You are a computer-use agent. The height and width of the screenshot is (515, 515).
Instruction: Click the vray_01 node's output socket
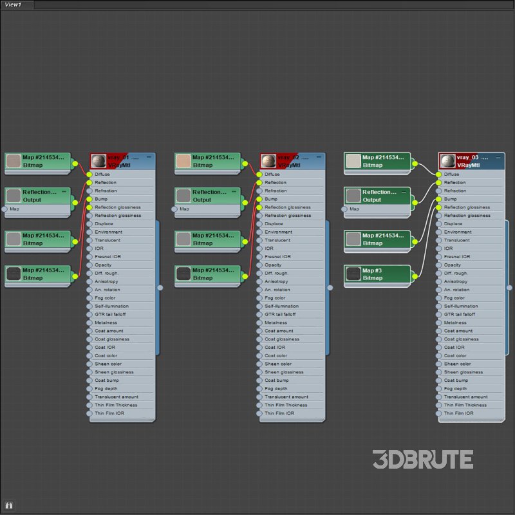point(160,288)
